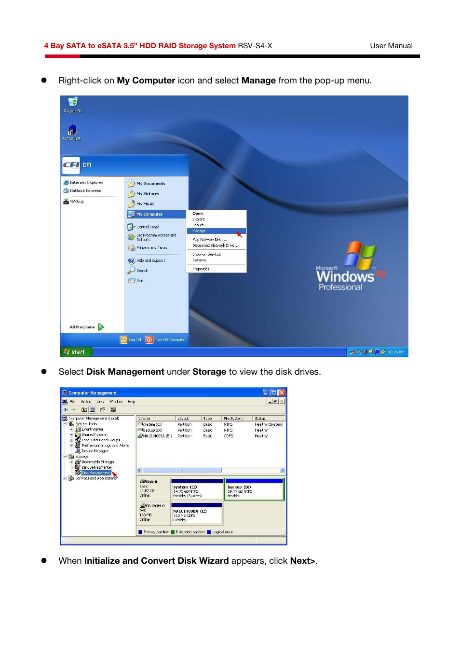
Task: Open Set Program Access and Defaults
Action: coord(152,237)
